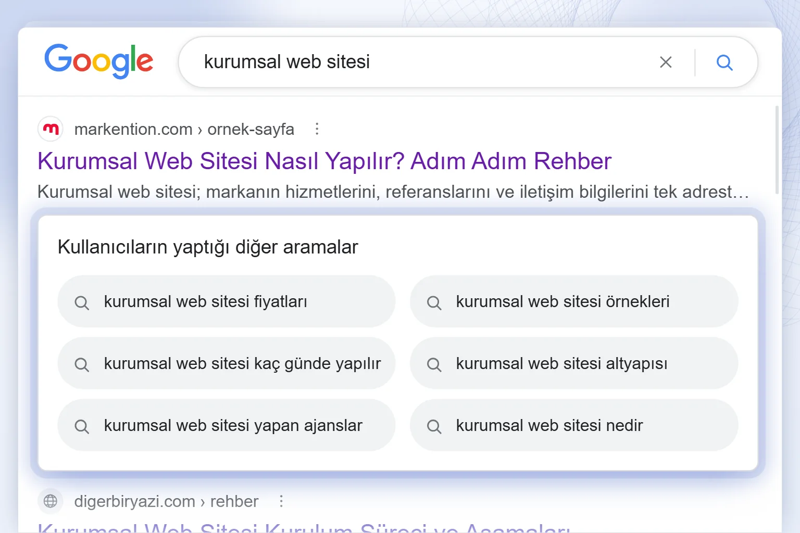Select suggestion 'kurumsal web sitesi nedir'
The image size is (800, 533).
tap(574, 425)
